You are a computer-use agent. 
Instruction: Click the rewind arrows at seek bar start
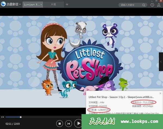[x=2, y=117]
